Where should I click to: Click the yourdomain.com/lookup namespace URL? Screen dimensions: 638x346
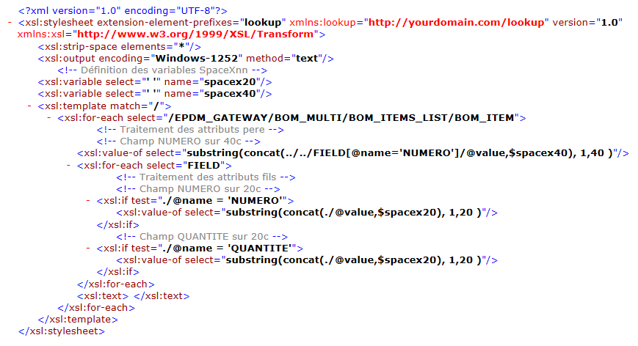tap(456, 23)
